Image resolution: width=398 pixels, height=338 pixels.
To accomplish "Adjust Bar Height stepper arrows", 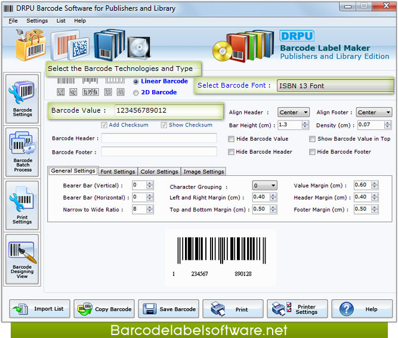I will (x=305, y=125).
